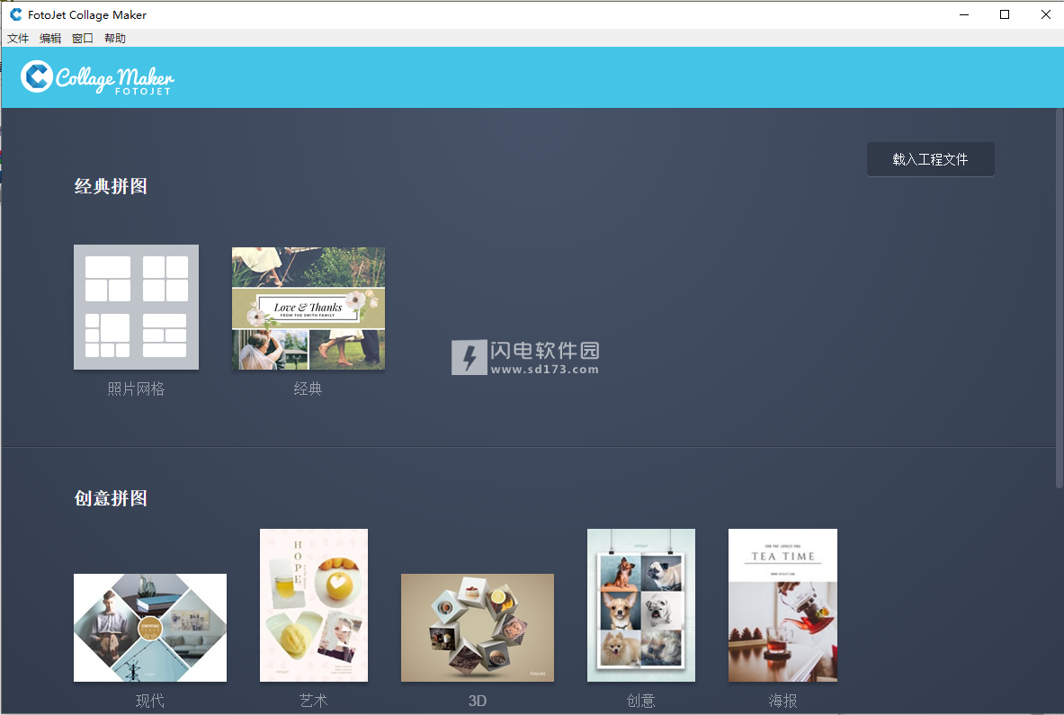Click the vertical scrollbar on the right
The height and width of the screenshot is (715, 1064).
pos(1059,297)
